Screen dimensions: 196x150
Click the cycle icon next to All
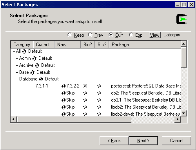click(24, 51)
